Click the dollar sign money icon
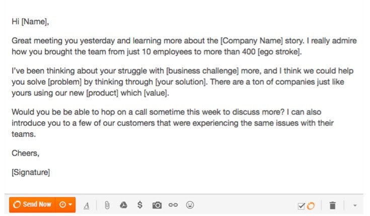370x216 pixels. tap(140, 205)
